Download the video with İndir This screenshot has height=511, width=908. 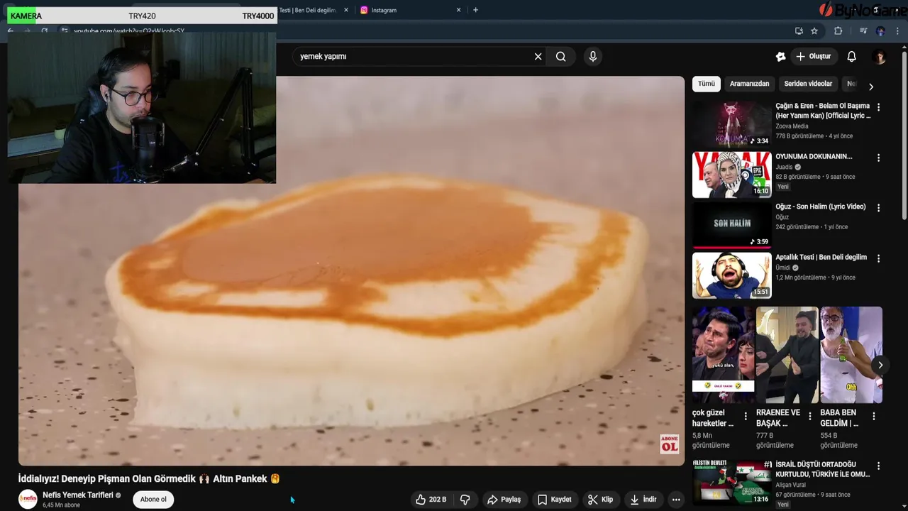coord(643,500)
